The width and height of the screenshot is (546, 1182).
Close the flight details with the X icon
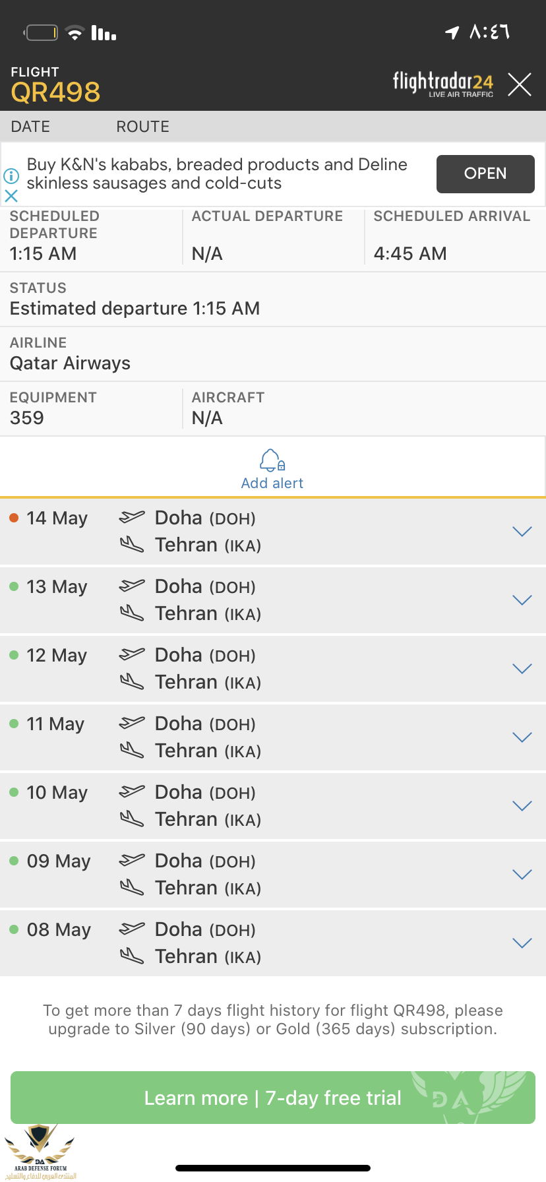tap(520, 84)
